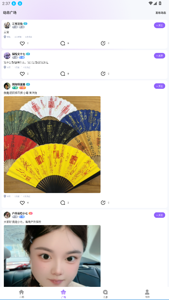Switch to the home tab
Viewport: 169px width, 300px height.
[21, 294]
